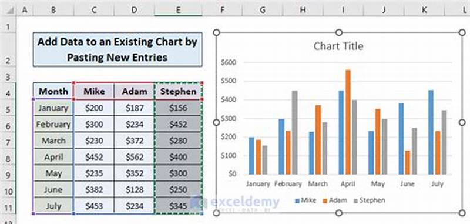Select the 'May' cell in table

pyautogui.click(x=53, y=173)
